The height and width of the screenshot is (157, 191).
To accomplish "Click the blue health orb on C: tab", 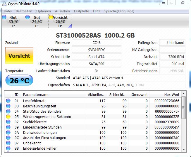I will [4, 17].
